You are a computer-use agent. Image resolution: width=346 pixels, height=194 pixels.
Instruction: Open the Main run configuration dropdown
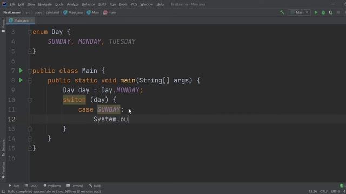pyautogui.click(x=299, y=12)
